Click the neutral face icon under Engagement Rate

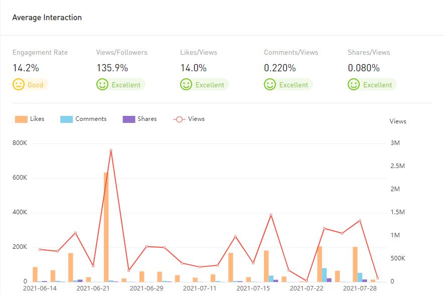pos(19,85)
